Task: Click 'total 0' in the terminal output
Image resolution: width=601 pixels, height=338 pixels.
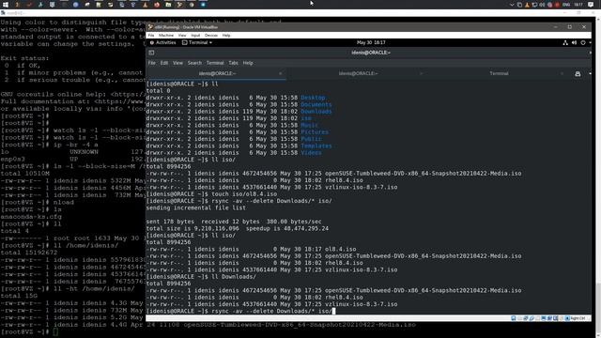Action: 158,91
